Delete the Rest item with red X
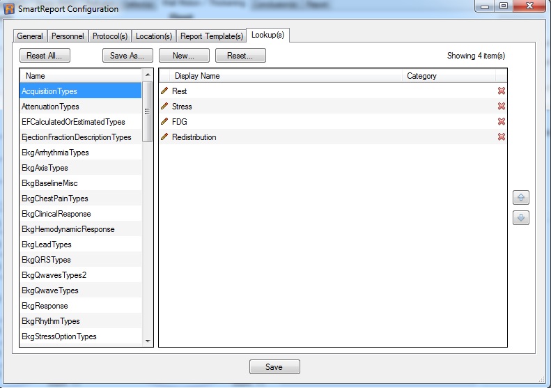Viewport: 551px width, 388px height. click(501, 91)
